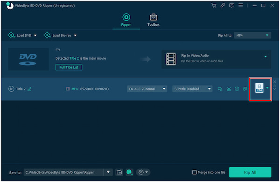The image size is (280, 182).
Task: Expand the output format arrow beside MP4 icon
Action: (x=267, y=88)
